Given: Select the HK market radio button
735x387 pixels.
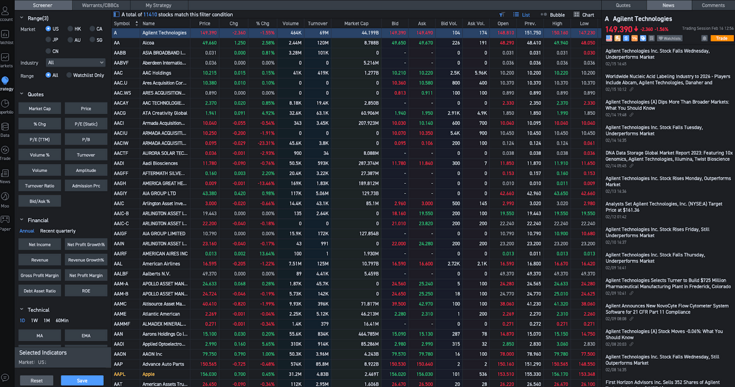Looking at the screenshot, I should pos(70,29).
